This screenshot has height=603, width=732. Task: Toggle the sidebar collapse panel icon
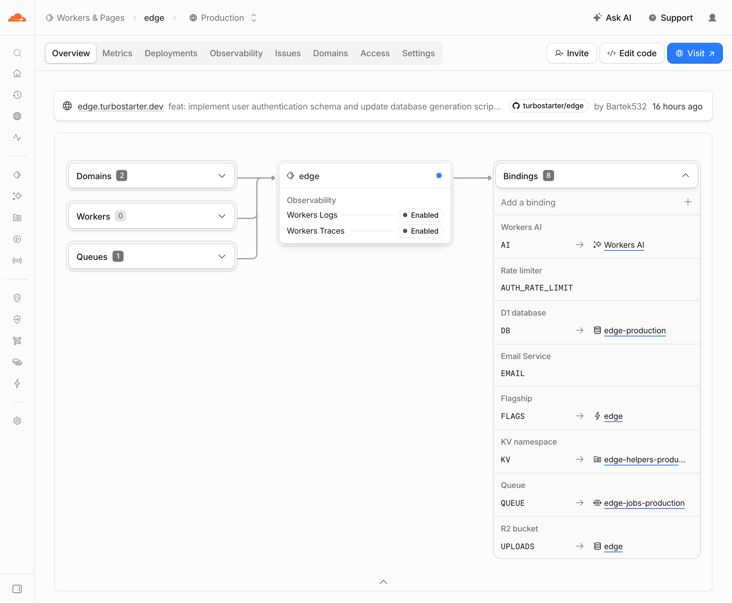(x=17, y=589)
